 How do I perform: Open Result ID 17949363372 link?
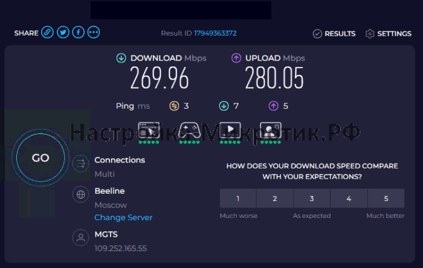click(x=215, y=33)
